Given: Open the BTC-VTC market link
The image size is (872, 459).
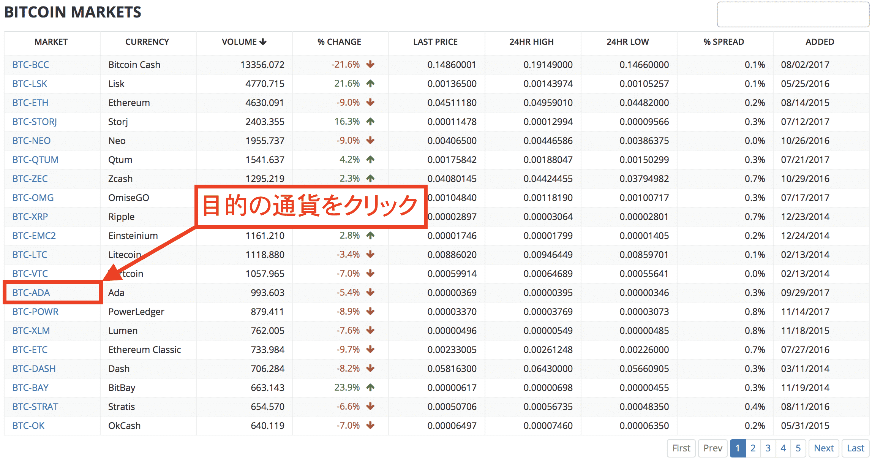Looking at the screenshot, I should [x=30, y=274].
